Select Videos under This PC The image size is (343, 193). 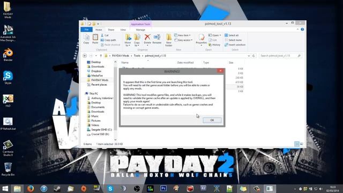95,125
